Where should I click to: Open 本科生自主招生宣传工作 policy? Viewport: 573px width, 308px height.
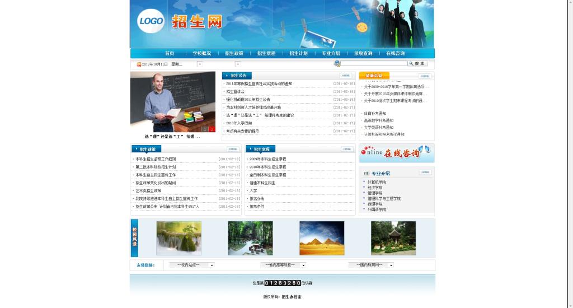156,175
